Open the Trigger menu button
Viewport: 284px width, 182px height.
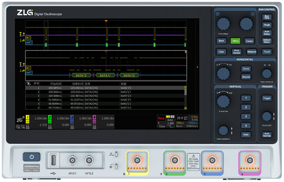point(267,98)
